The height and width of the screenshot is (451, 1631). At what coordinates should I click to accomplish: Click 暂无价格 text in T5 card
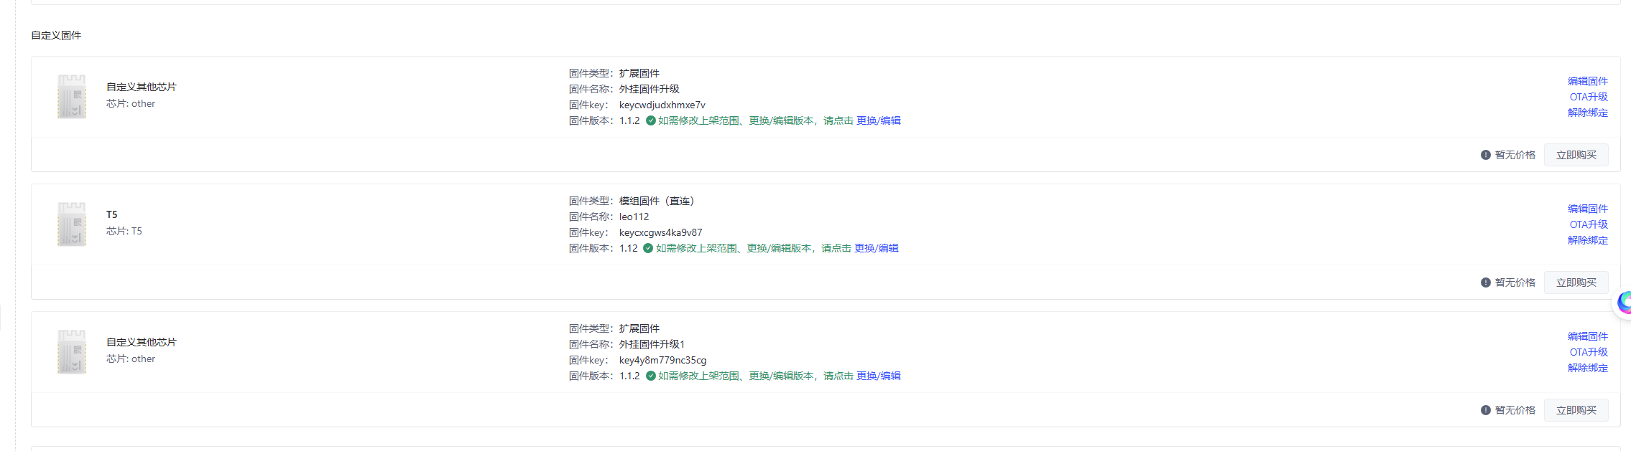point(1515,283)
